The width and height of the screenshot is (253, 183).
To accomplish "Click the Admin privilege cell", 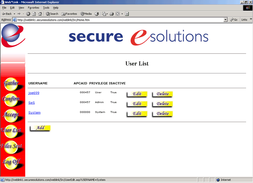I will (99, 102).
